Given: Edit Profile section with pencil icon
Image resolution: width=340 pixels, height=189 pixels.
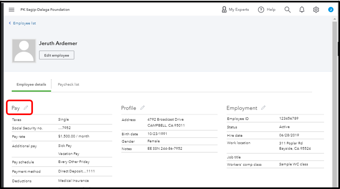Looking at the screenshot, I should [142, 108].
